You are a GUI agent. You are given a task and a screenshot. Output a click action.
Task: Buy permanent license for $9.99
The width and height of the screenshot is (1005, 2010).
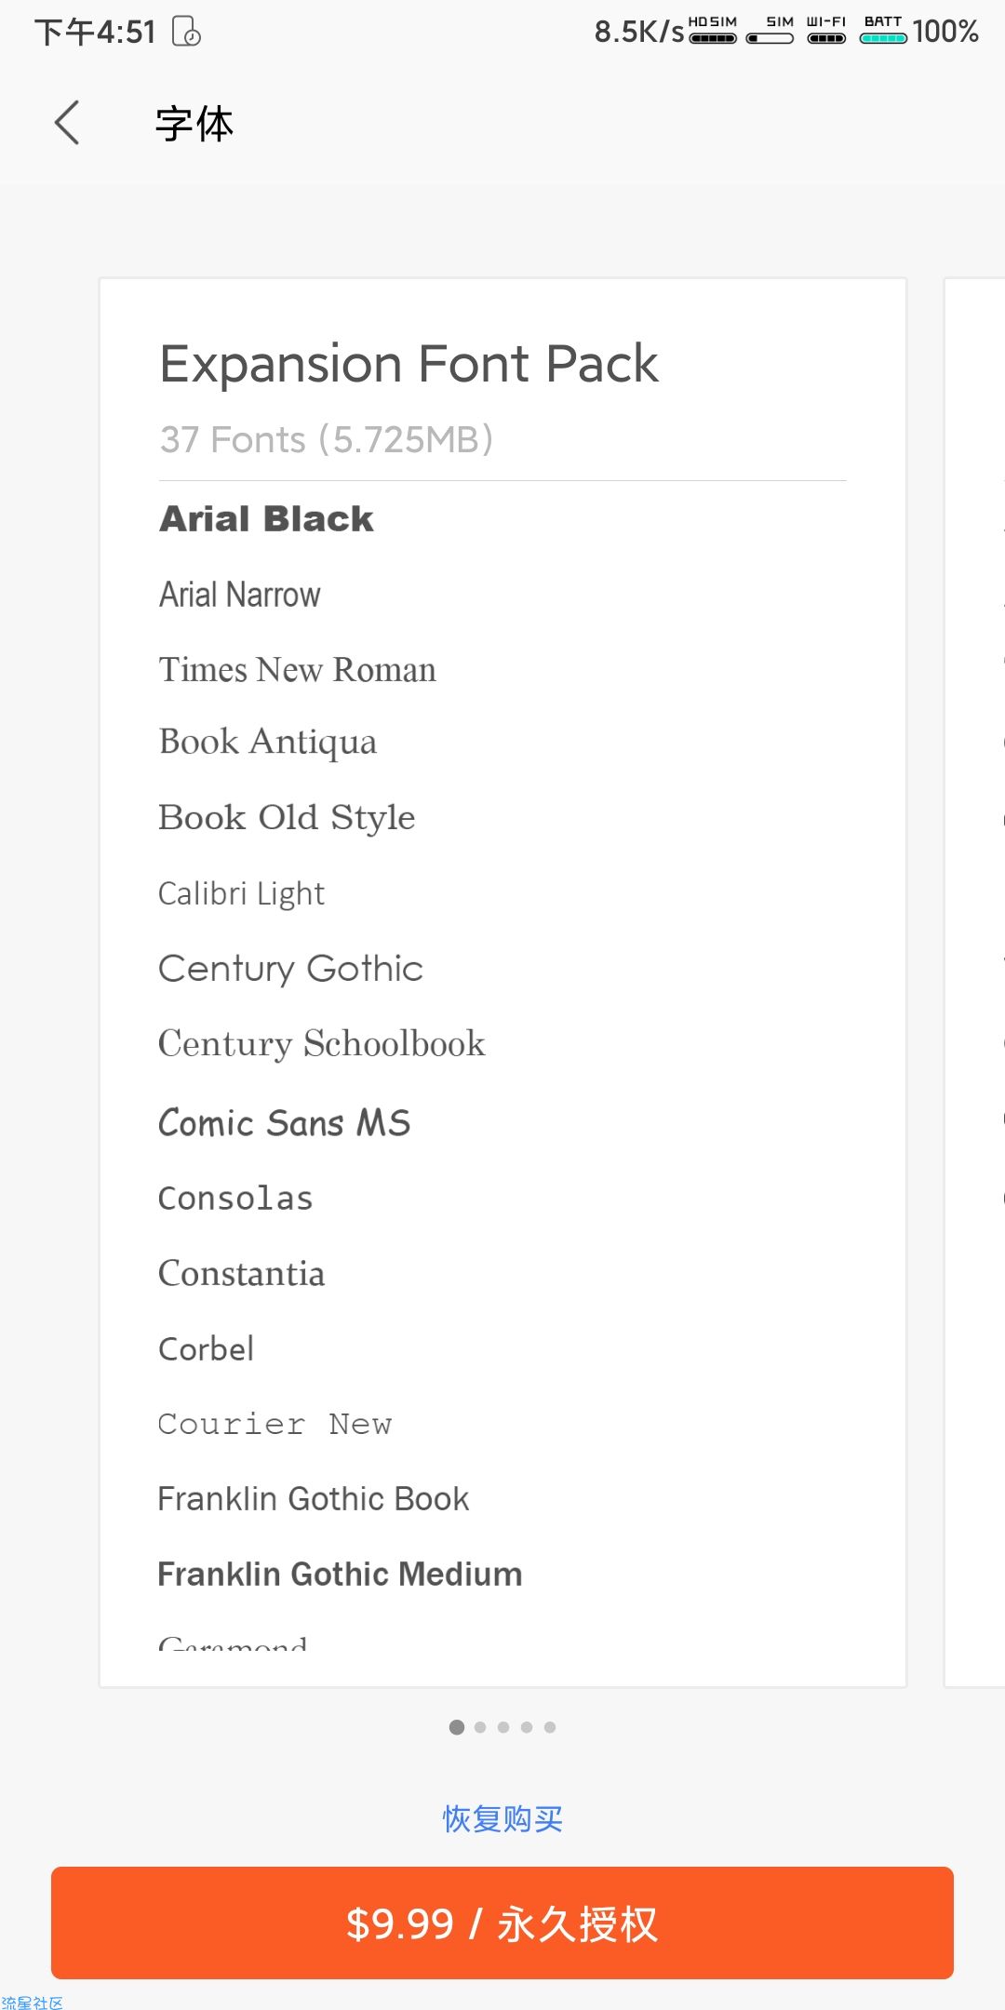click(x=502, y=1923)
